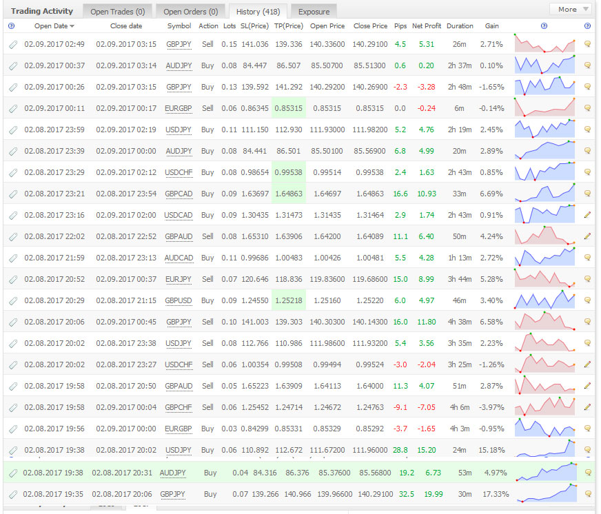The image size is (601, 514).
Task: Open comment bubble for 02.08.2017 23:39 AUDJPY trade
Action: coord(587,151)
